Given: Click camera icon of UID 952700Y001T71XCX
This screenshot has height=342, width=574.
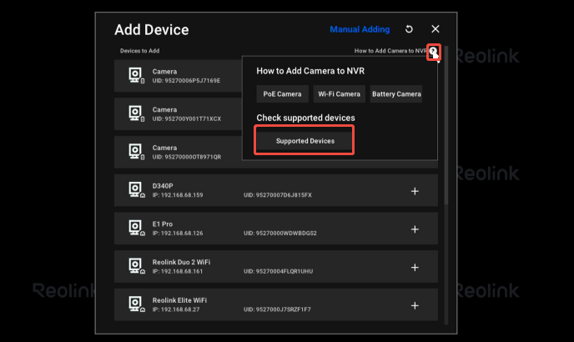Looking at the screenshot, I should 137,113.
